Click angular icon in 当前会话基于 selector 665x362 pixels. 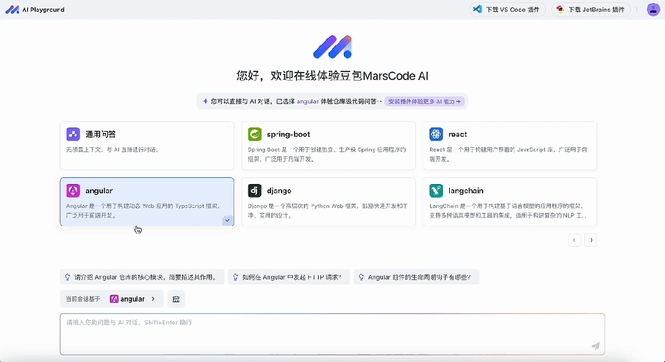click(114, 299)
